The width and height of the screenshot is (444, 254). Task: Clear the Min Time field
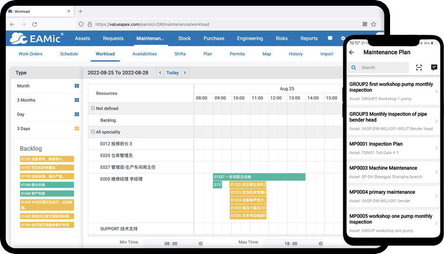(x=200, y=243)
